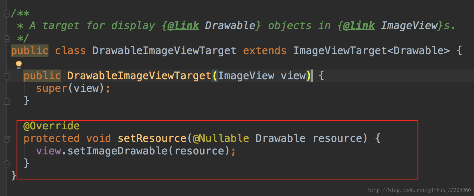This screenshot has width=474, height=196.
Task: Collapse the Javadoc comment fold marker
Action: (7, 13)
